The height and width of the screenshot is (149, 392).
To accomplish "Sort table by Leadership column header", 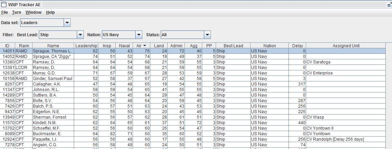I will click(86, 46).
